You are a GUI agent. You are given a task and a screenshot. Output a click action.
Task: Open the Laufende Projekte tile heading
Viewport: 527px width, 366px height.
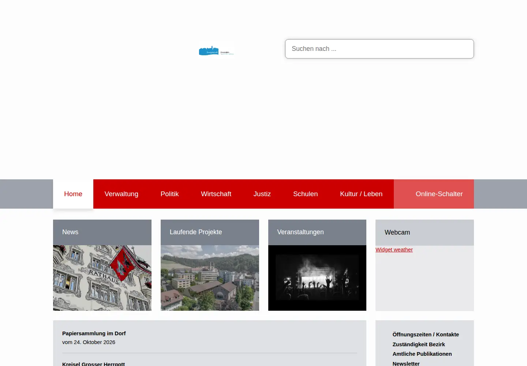tap(210, 232)
